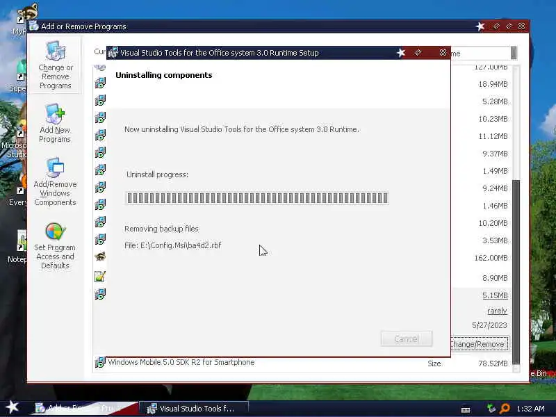The height and width of the screenshot is (417, 556).
Task: Click the Setup dialog title bar star button
Action: pos(401,53)
